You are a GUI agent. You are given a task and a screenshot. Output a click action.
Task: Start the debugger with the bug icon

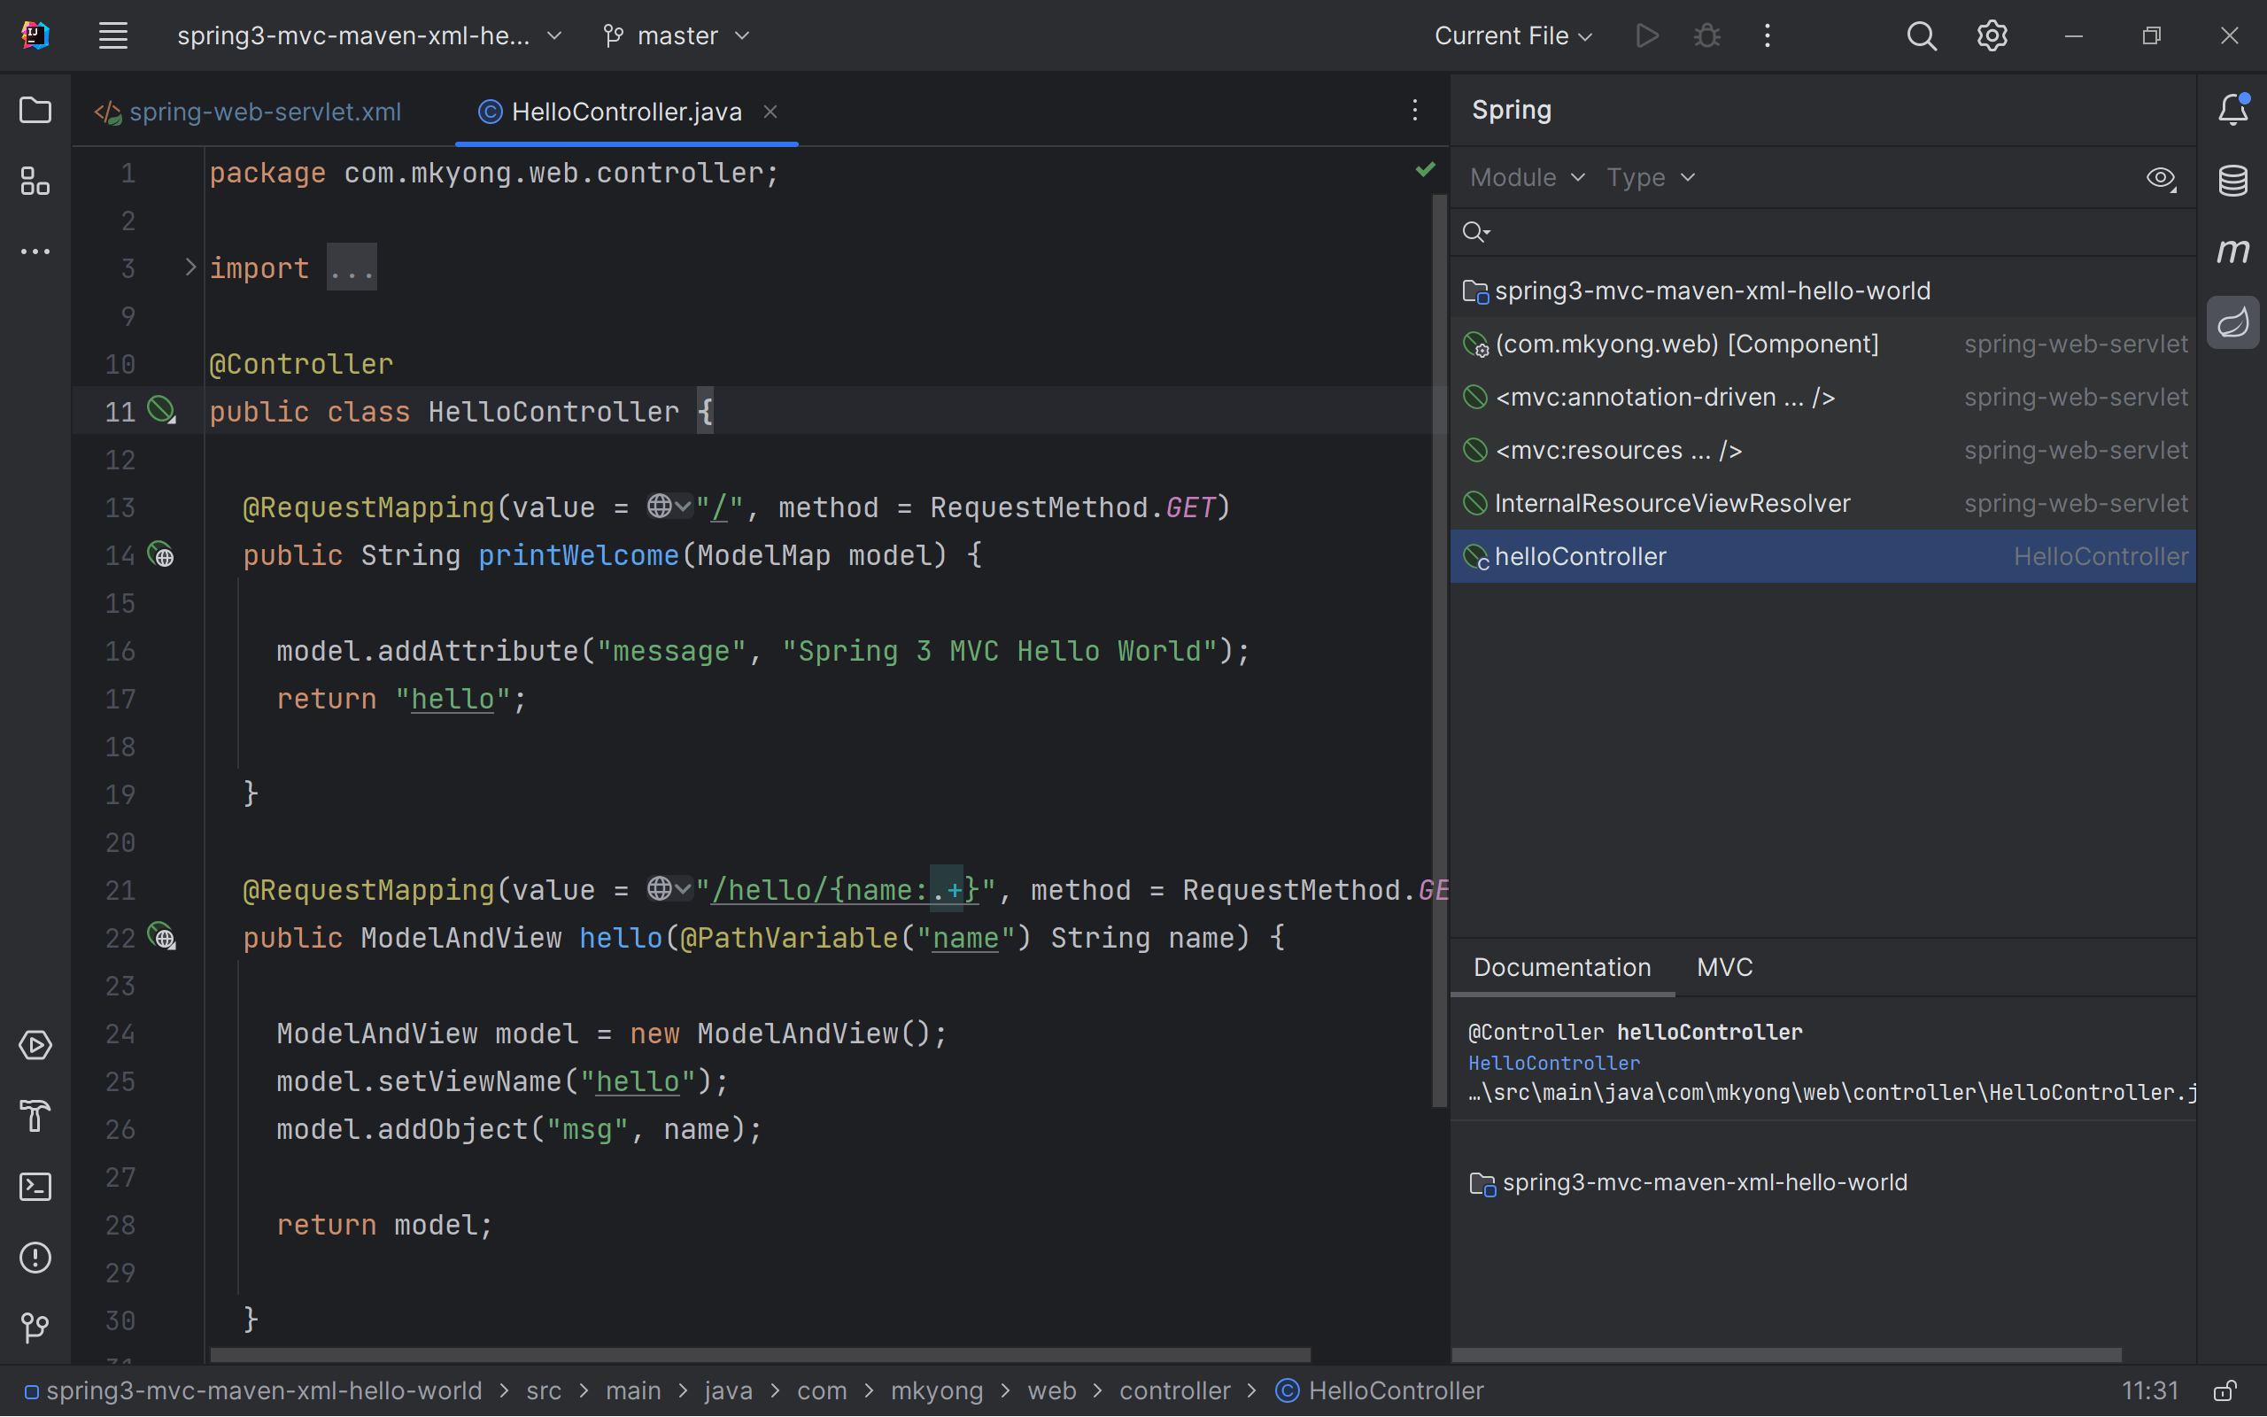[x=1706, y=35]
